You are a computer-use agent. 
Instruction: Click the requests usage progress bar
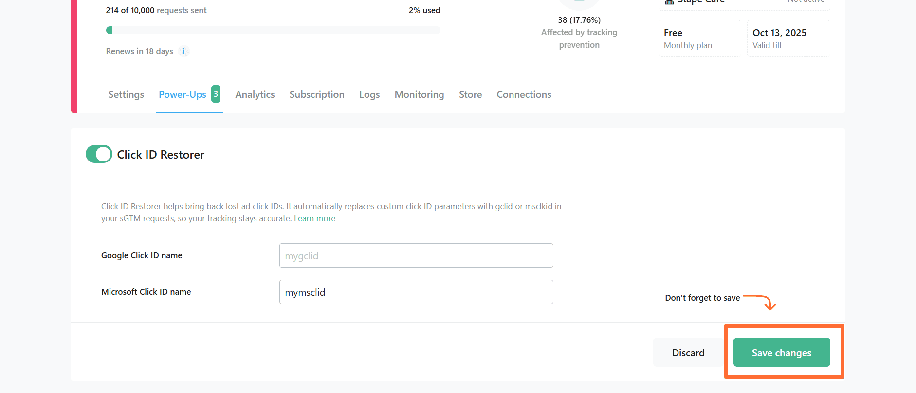tap(273, 30)
